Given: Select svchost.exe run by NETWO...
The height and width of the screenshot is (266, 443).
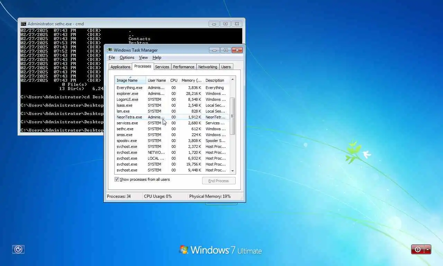Looking at the screenshot, I should point(172,152).
